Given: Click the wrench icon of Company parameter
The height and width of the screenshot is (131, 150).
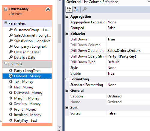Looking at the screenshot, I should click(11, 46).
